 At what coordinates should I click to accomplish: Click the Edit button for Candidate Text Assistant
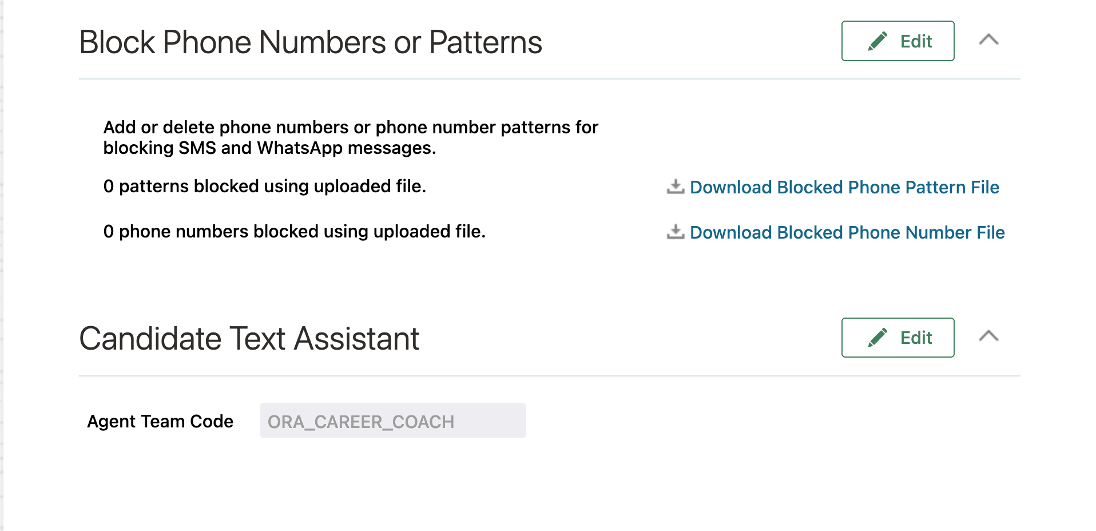coord(897,337)
